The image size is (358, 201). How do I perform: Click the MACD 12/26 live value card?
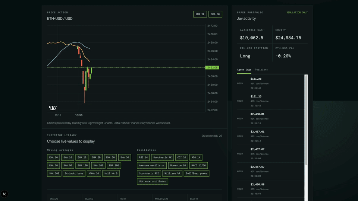tap(169, 198)
